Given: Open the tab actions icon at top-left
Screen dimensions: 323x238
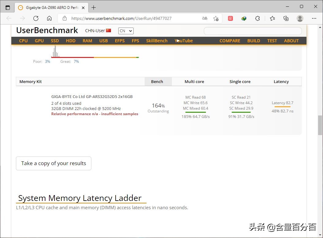Looking at the screenshot, I should 7,7.
